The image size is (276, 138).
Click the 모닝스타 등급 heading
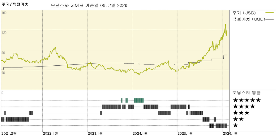246,93
